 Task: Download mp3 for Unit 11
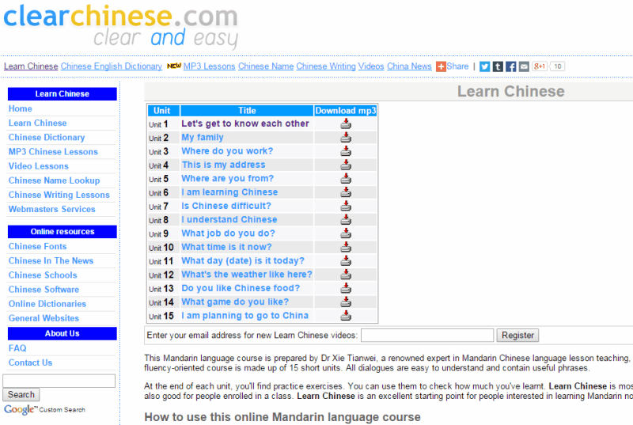click(346, 260)
